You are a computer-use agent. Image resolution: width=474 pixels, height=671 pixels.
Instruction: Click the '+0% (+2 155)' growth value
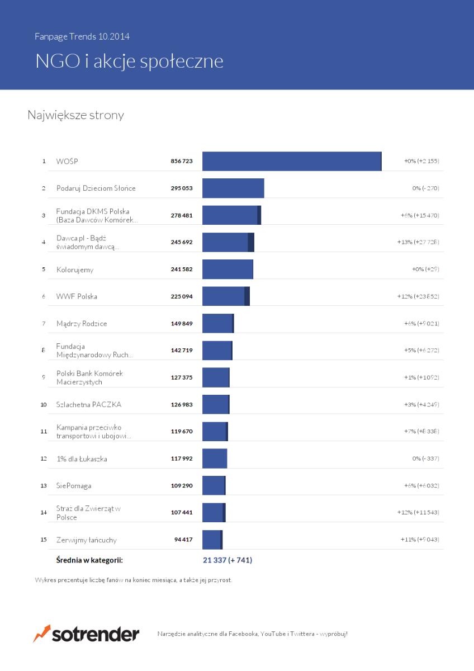coord(421,161)
